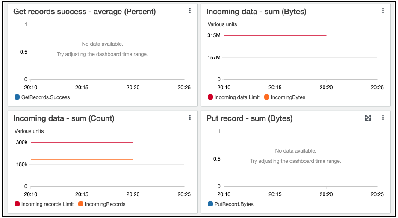
Task: Maximize the Put record widget
Action: [368, 118]
